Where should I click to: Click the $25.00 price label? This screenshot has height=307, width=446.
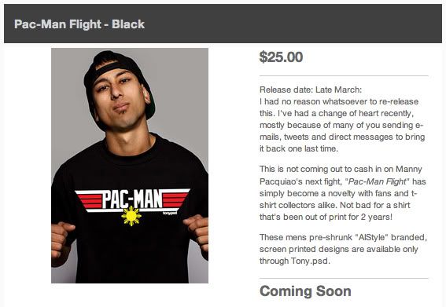(281, 57)
